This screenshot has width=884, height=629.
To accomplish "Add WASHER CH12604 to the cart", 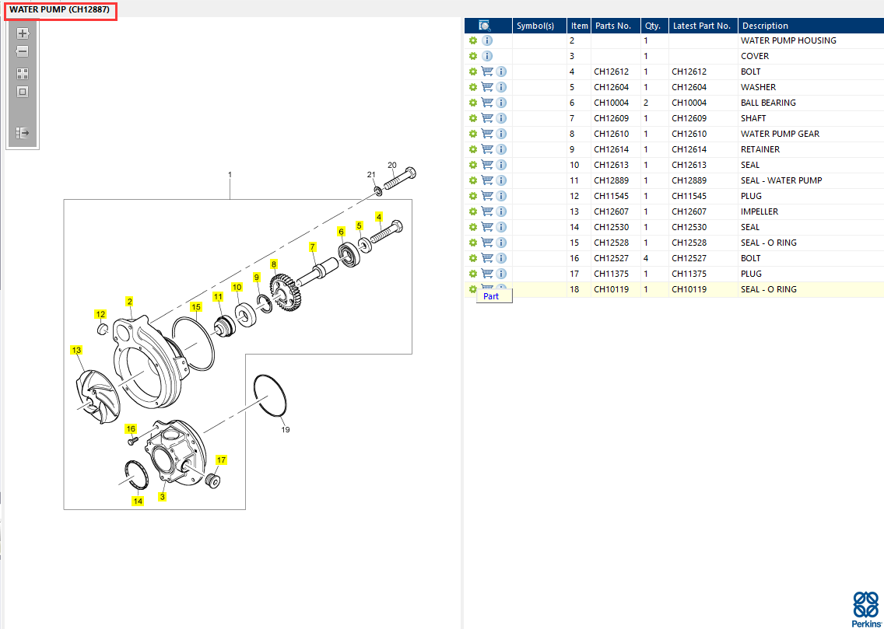I will (x=488, y=87).
